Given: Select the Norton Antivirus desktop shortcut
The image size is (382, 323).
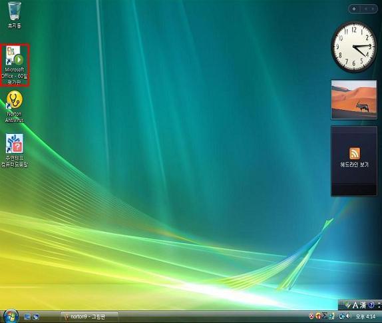Looking at the screenshot, I should pyautogui.click(x=15, y=107).
